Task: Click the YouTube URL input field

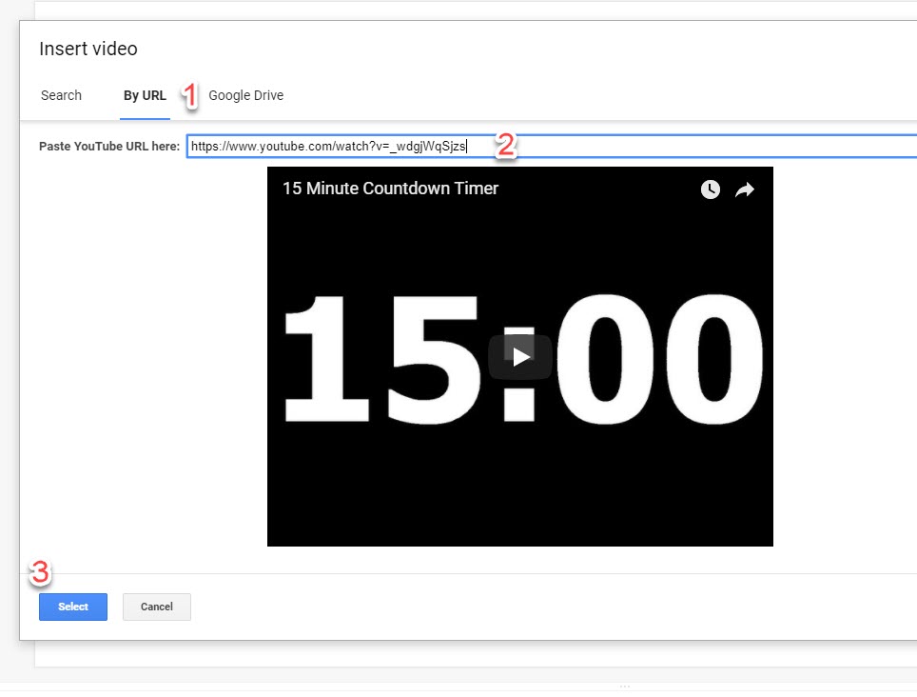Action: [x=552, y=147]
